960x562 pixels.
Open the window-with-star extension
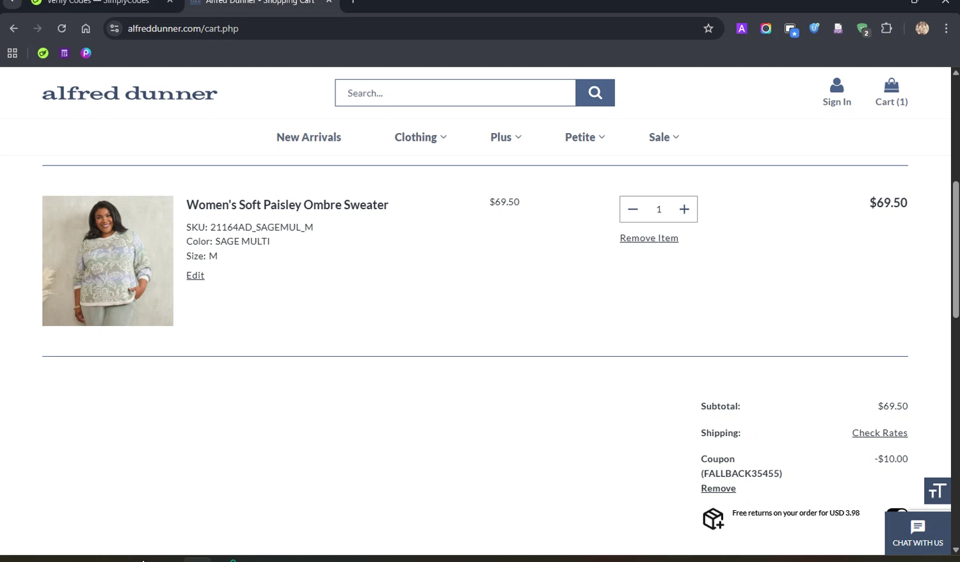click(x=791, y=29)
